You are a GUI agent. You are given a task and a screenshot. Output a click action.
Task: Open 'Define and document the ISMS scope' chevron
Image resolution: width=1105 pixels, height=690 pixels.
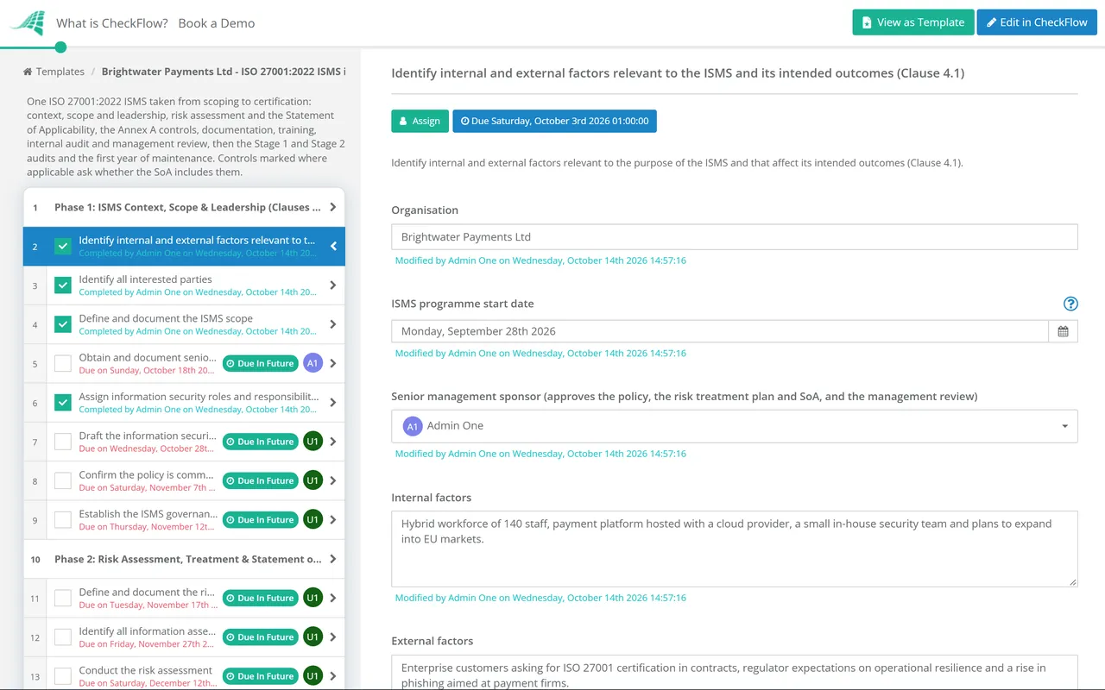[333, 324]
